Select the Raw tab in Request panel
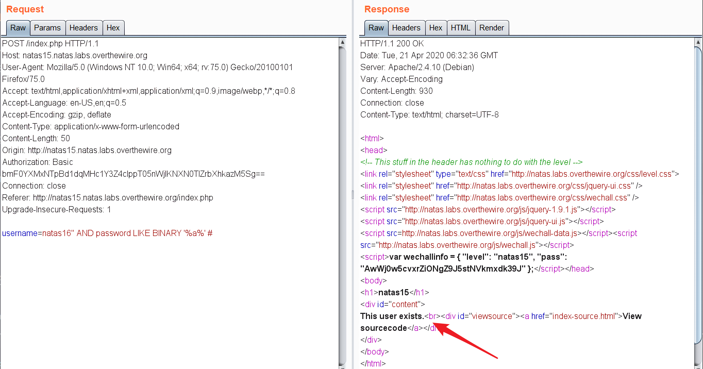703x369 pixels. click(18, 28)
